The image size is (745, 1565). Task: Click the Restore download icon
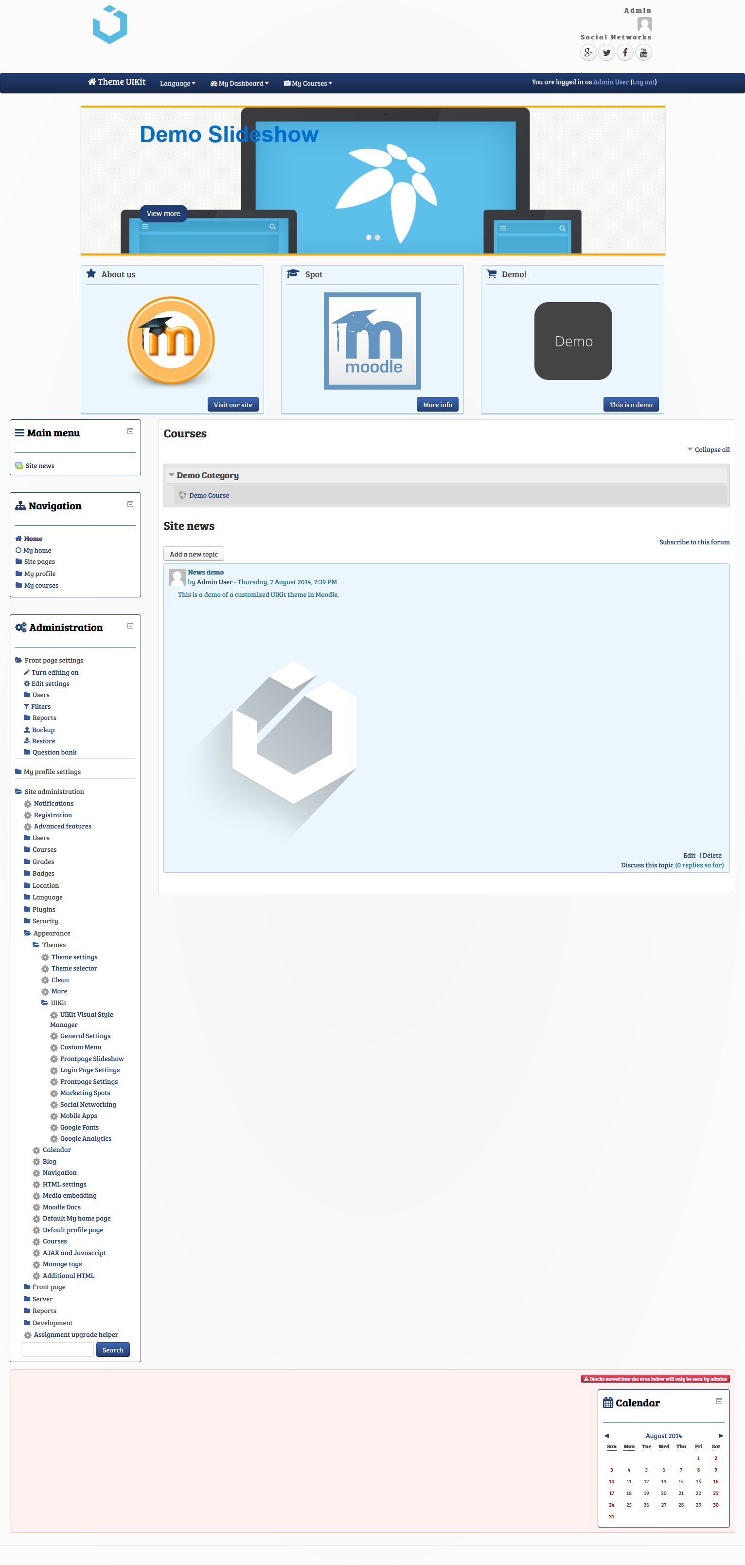pos(27,740)
